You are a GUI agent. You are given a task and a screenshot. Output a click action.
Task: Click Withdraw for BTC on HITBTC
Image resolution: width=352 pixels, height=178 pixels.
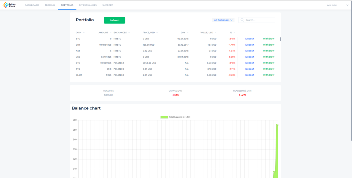coord(269,39)
